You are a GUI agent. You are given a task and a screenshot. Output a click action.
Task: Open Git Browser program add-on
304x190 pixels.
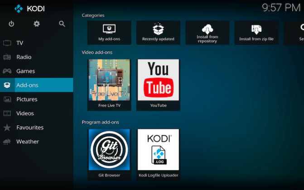pyautogui.click(x=109, y=155)
